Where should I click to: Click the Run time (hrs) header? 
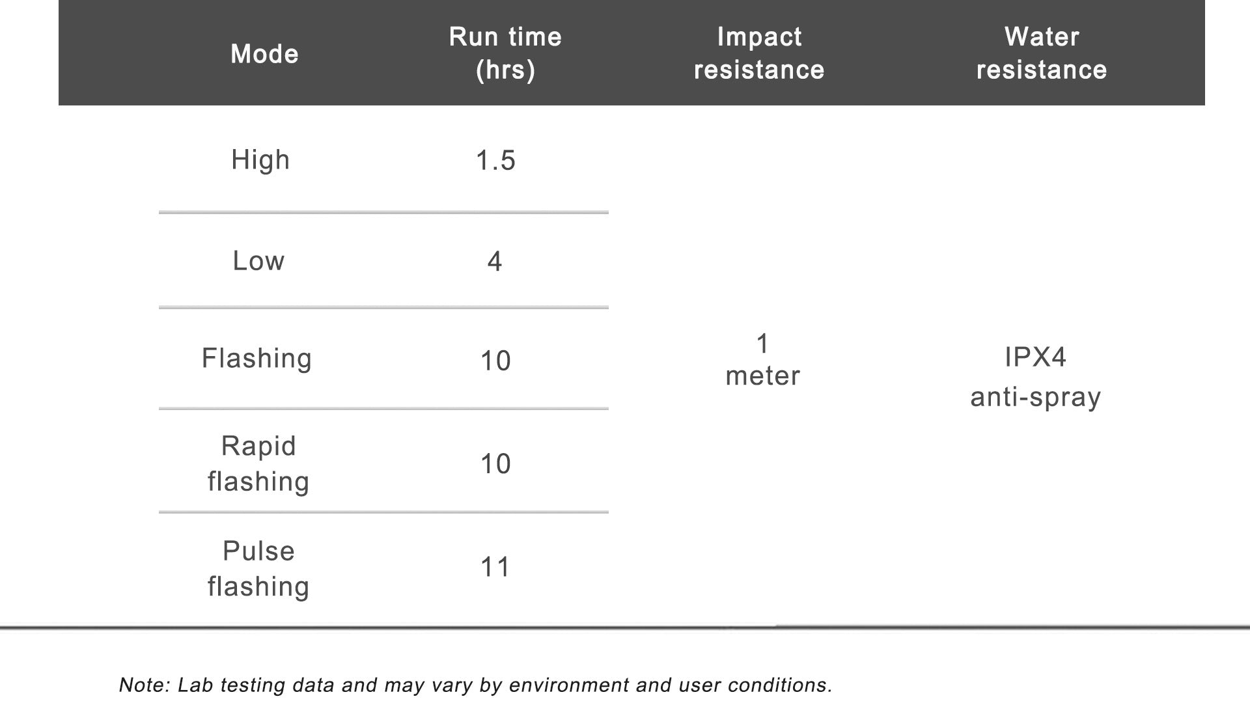(505, 53)
